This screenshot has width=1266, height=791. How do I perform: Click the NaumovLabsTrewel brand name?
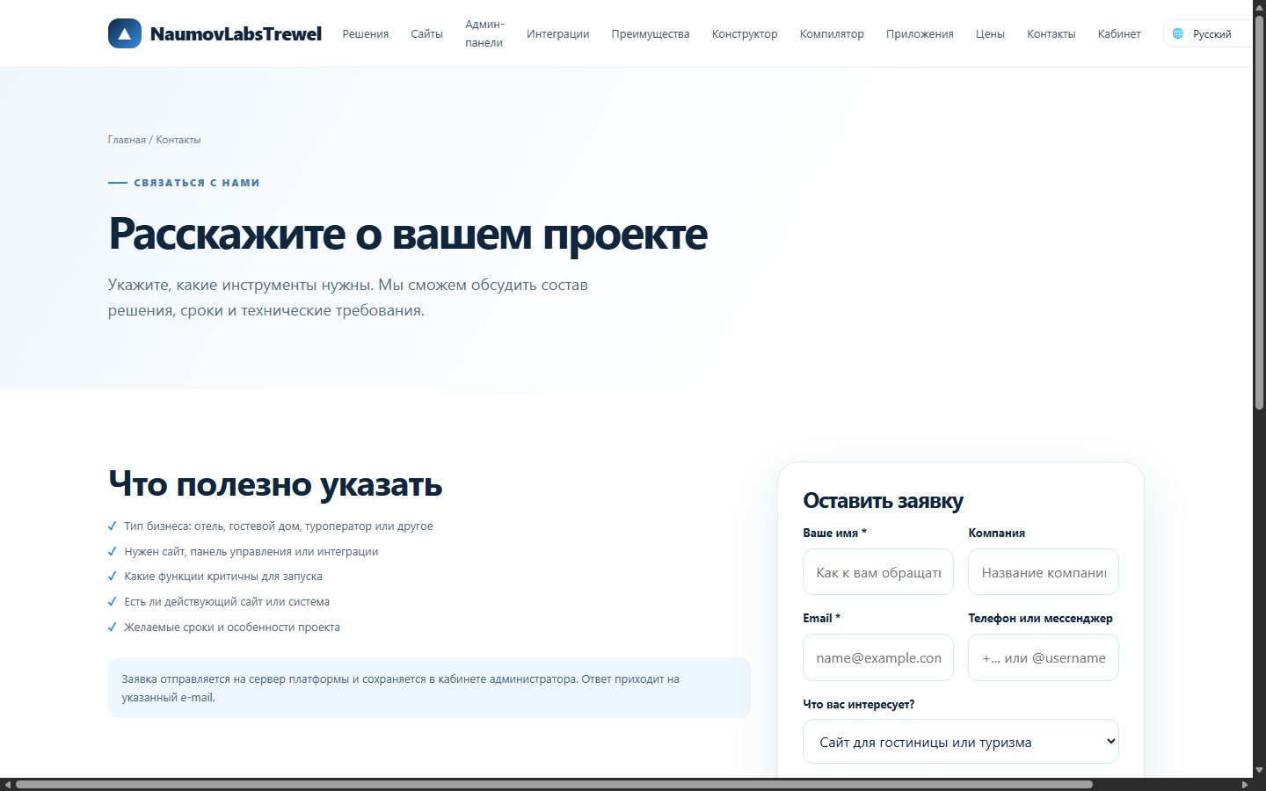pos(236,33)
